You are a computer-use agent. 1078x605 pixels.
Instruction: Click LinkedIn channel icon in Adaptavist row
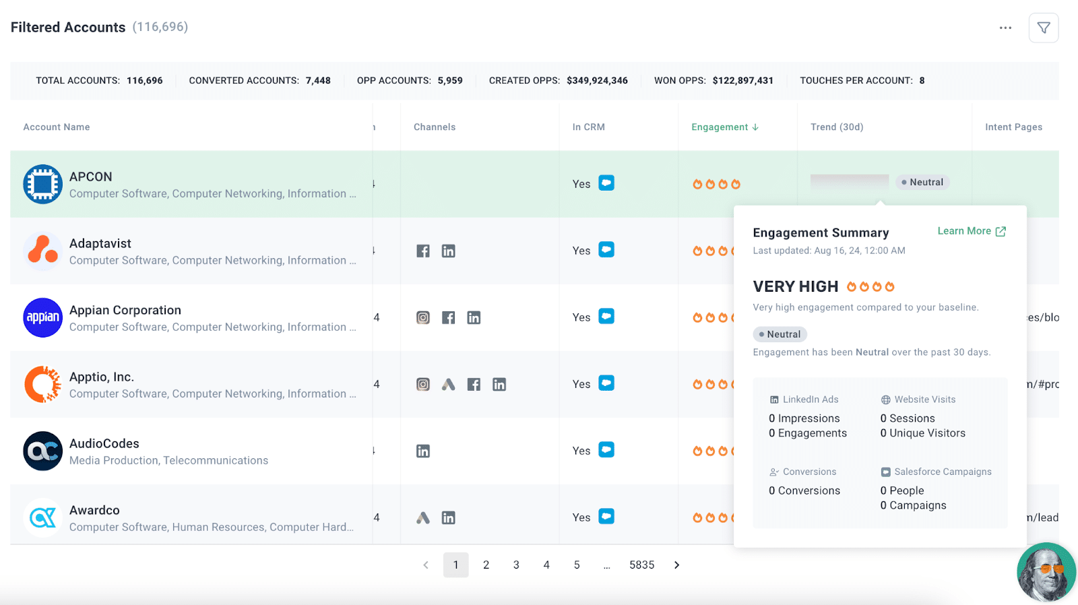click(x=448, y=251)
